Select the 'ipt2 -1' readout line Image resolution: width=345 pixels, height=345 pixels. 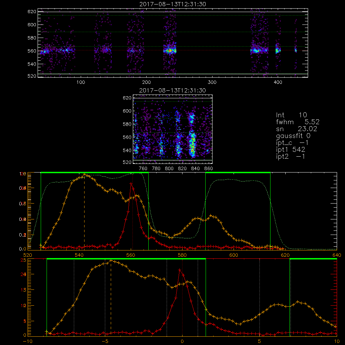click(x=290, y=156)
